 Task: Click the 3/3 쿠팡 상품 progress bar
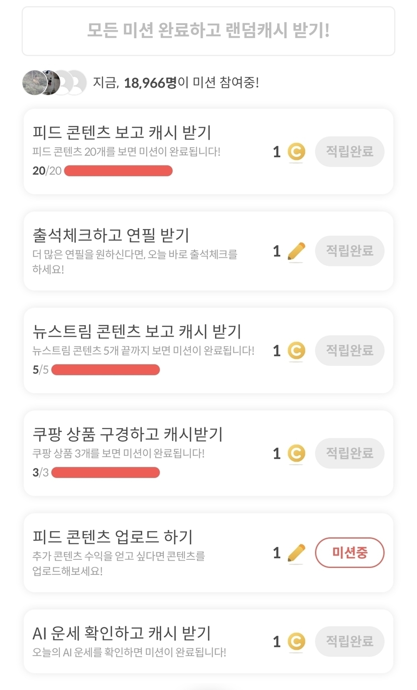coord(106,472)
